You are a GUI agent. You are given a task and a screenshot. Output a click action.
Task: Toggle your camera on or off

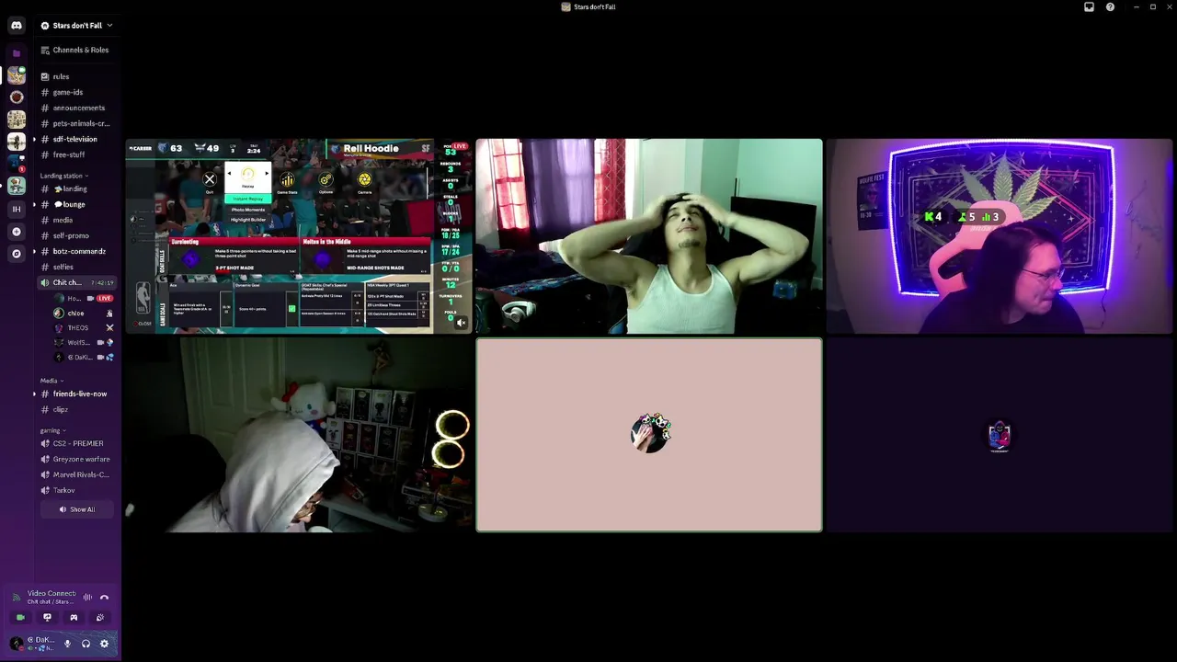(20, 618)
